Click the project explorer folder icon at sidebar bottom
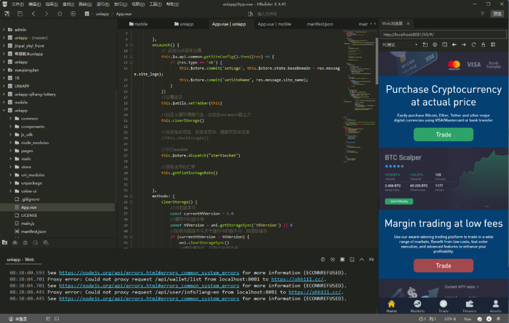 tap(4, 243)
